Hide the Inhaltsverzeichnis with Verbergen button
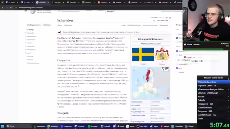The image size is (230, 129). pyautogui.click(x=47, y=25)
